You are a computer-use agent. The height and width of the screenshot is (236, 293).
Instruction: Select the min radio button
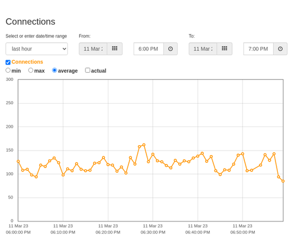coord(8,70)
